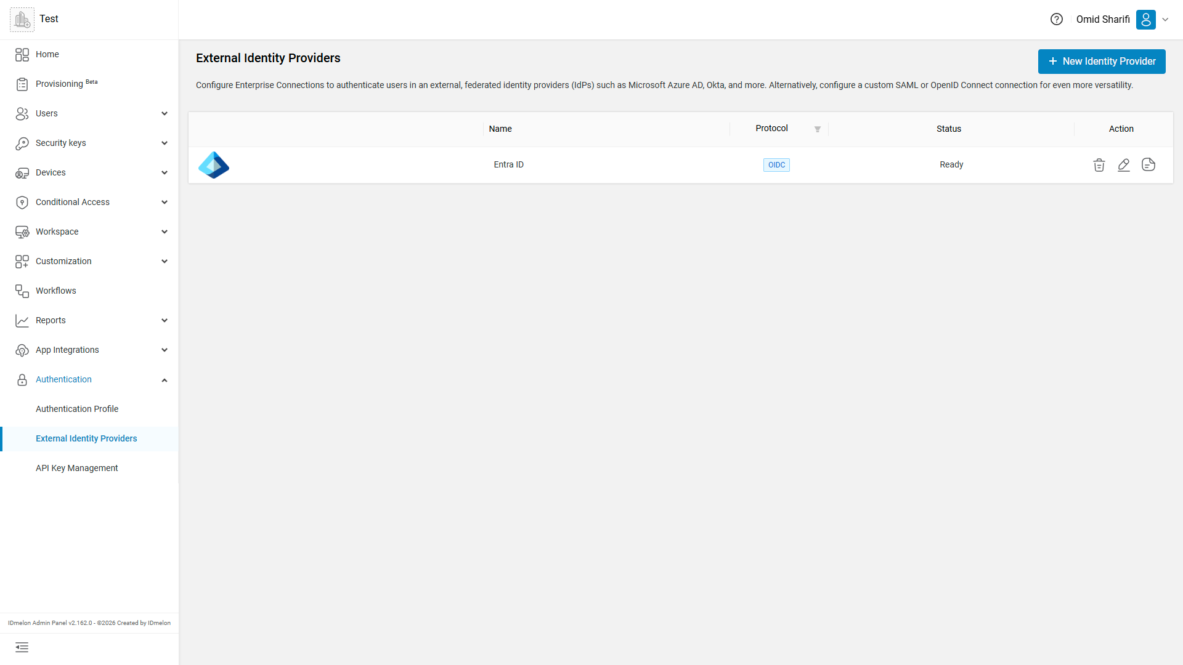The height and width of the screenshot is (665, 1183).
Task: Click the Devices sidebar icon
Action: pos(22,173)
